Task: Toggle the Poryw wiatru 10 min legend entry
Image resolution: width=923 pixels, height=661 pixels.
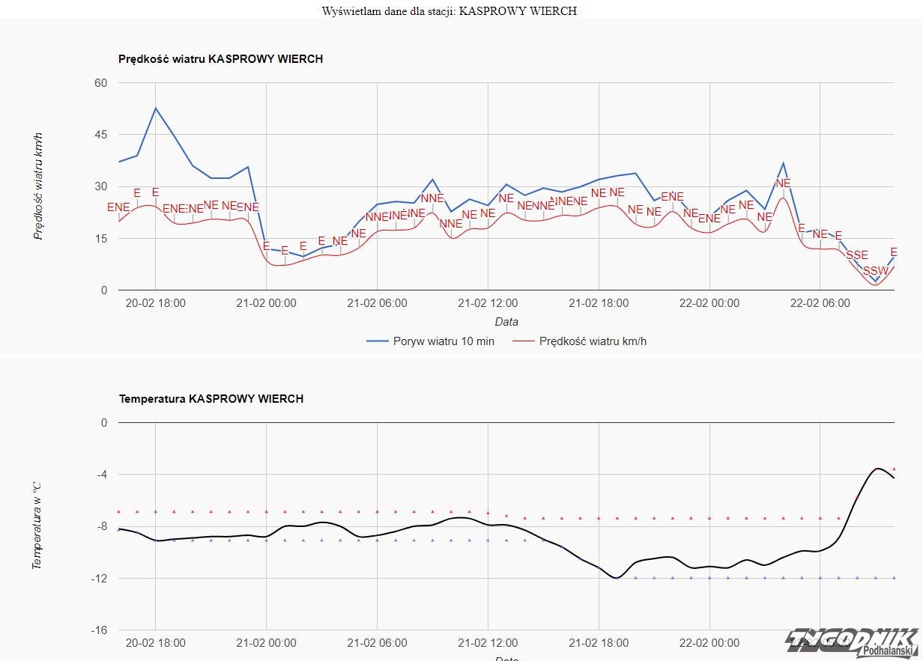Action: (444, 341)
